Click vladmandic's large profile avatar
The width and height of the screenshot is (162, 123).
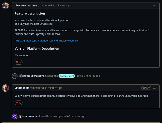click(6, 88)
